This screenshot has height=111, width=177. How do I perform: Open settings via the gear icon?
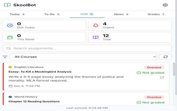tap(165, 5)
